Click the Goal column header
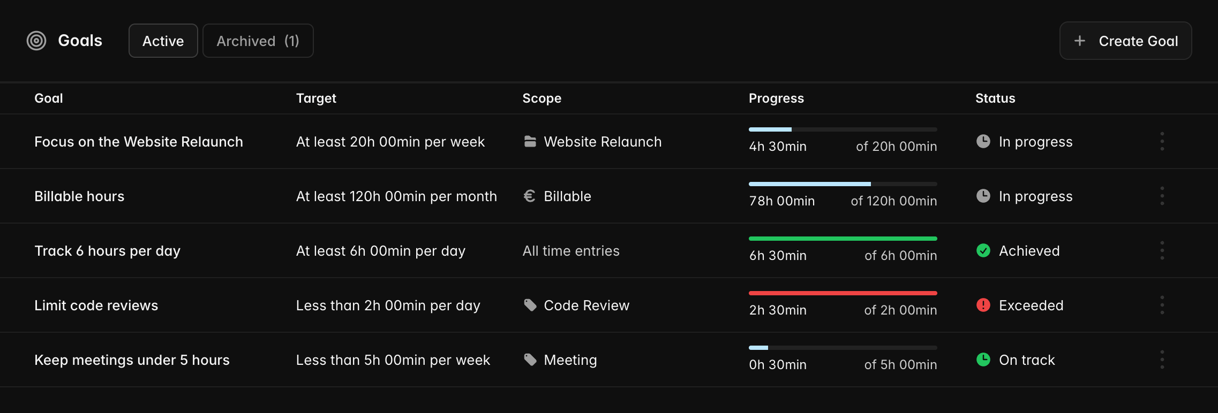 coord(49,98)
